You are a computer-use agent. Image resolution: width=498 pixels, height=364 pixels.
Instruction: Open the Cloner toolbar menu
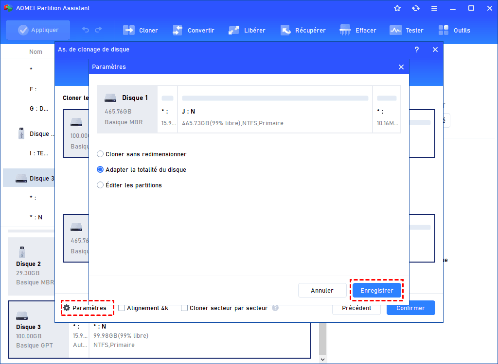[141, 31]
